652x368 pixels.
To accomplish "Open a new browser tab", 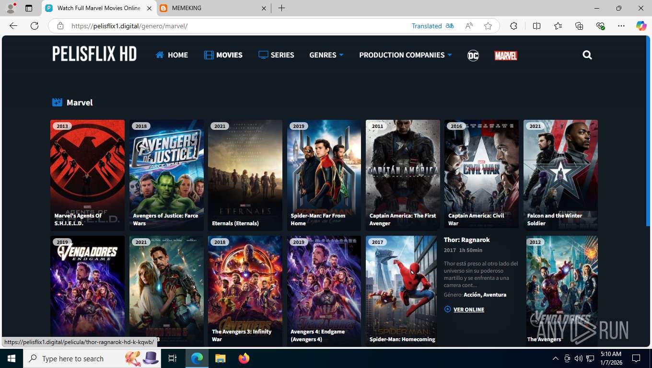I will click(x=281, y=8).
